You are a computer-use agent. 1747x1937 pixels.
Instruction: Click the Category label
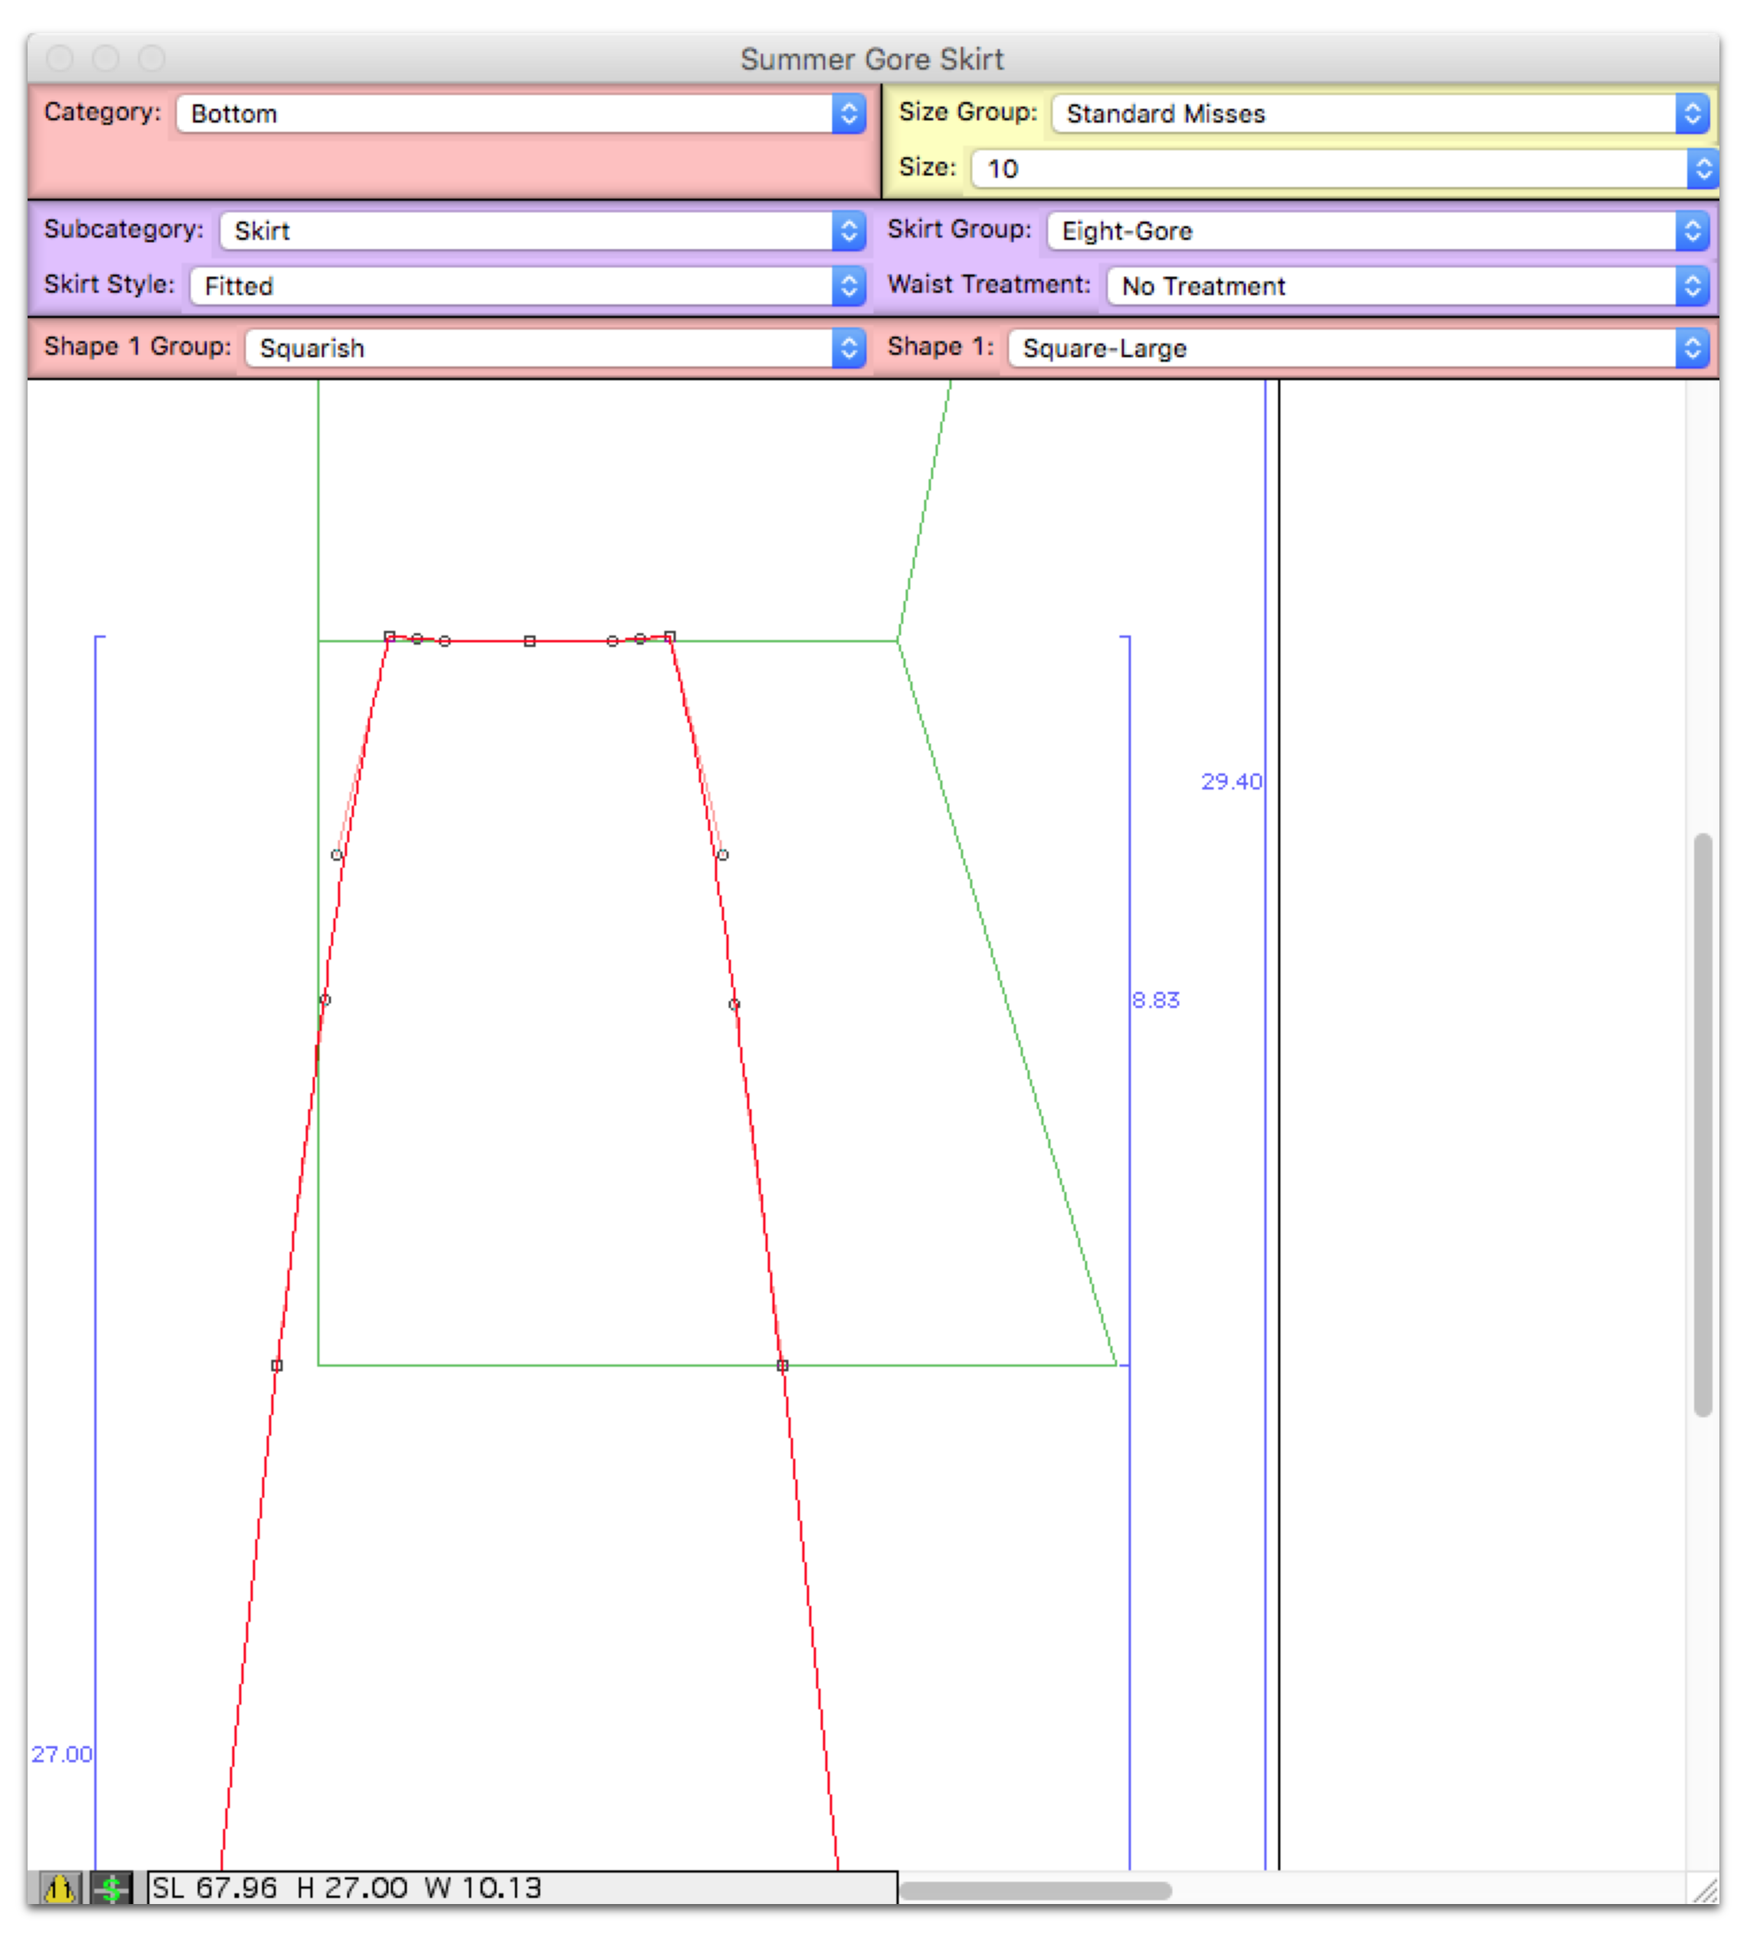(x=102, y=111)
